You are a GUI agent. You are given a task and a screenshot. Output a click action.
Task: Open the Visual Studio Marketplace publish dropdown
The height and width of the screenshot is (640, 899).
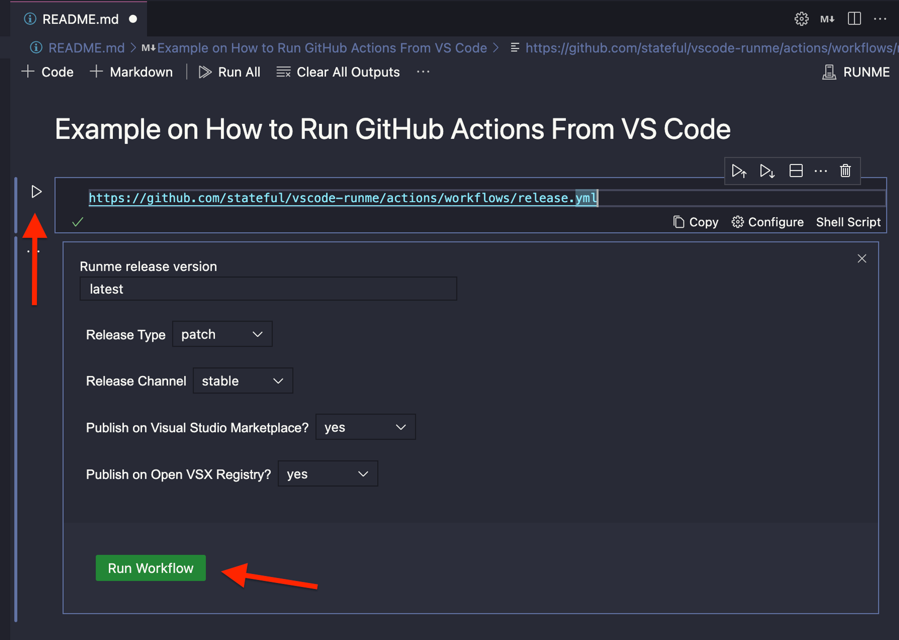[x=365, y=427]
